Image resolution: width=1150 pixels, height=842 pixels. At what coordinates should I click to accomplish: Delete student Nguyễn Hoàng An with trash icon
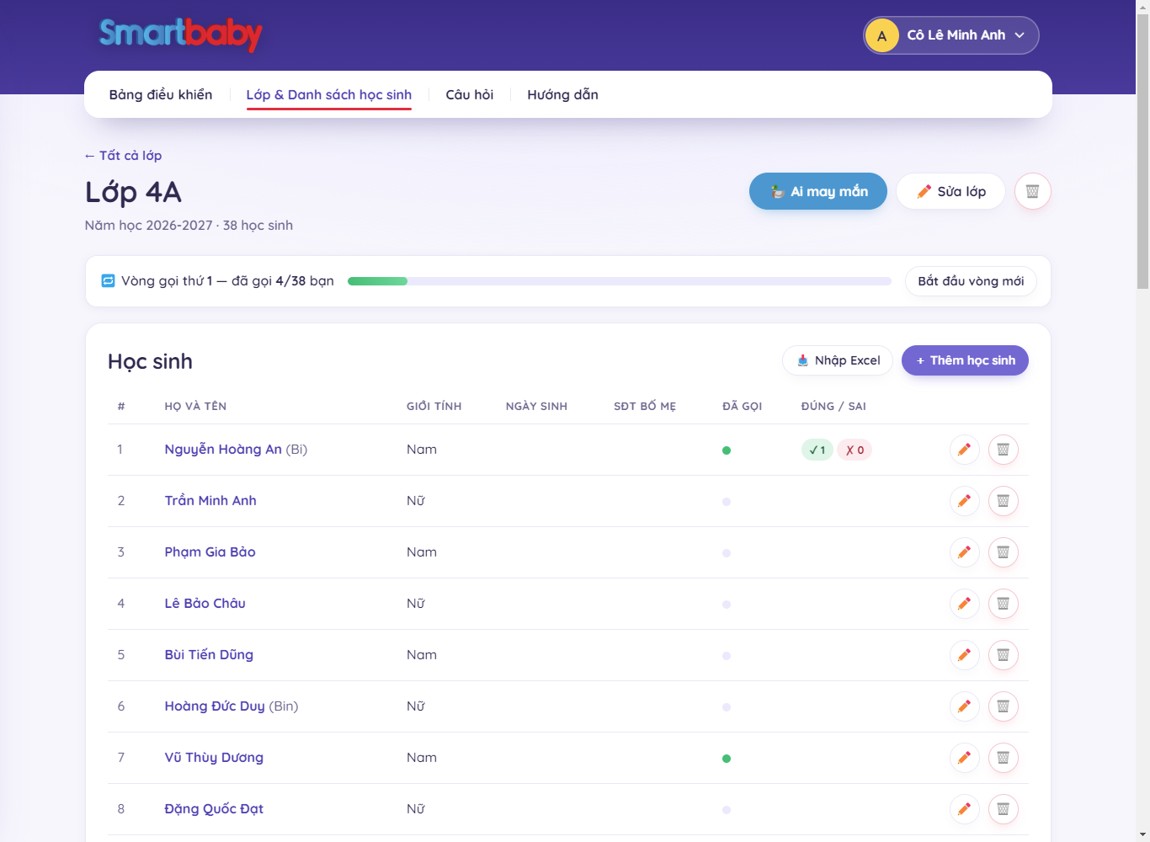[x=1004, y=450]
